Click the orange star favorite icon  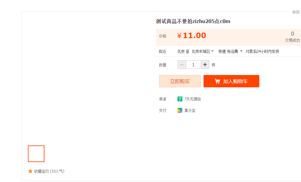click(30, 171)
